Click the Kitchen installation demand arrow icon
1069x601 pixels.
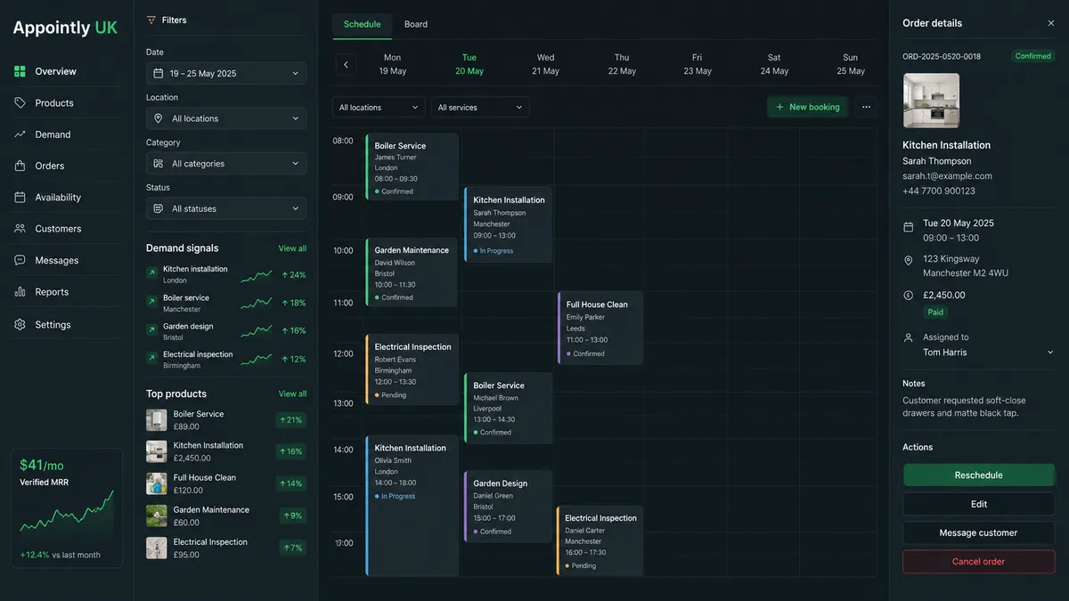tap(151, 273)
